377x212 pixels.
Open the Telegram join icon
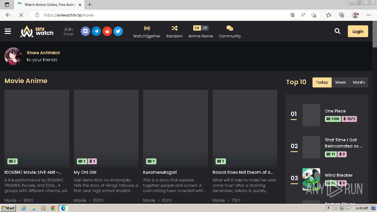tap(96, 31)
